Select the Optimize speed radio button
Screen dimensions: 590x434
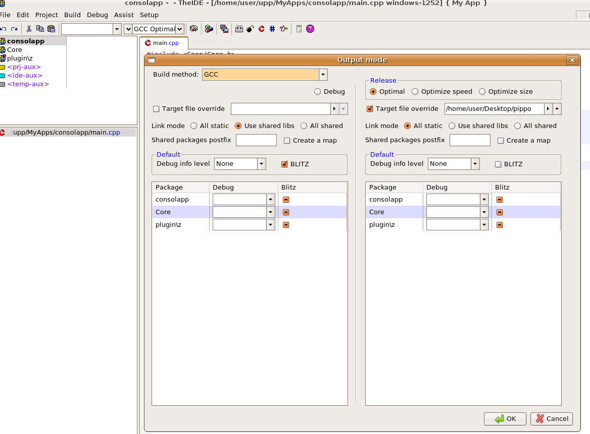[415, 92]
